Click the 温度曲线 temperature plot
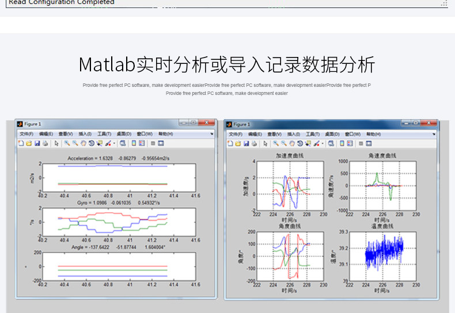The image size is (455, 313). click(383, 256)
